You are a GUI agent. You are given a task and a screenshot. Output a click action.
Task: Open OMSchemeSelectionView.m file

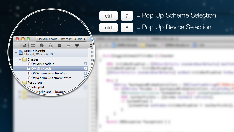51,78
